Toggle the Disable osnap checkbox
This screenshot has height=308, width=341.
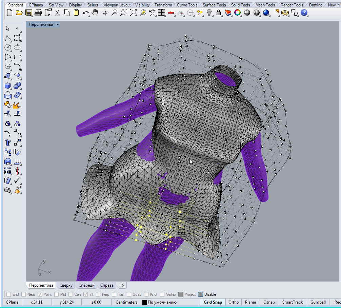point(201,294)
